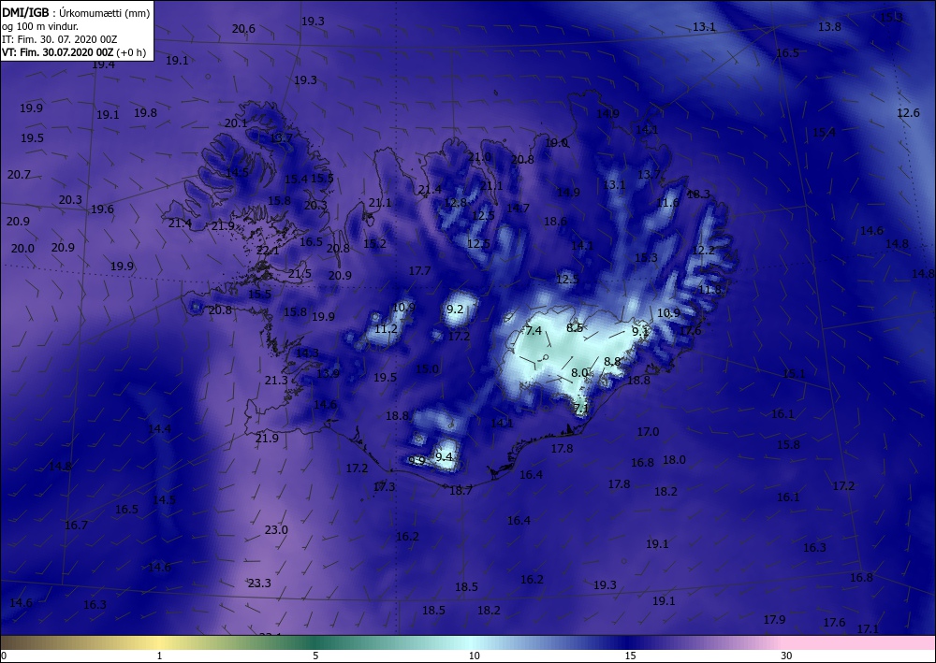Click the map value 19.0

(x=556, y=142)
